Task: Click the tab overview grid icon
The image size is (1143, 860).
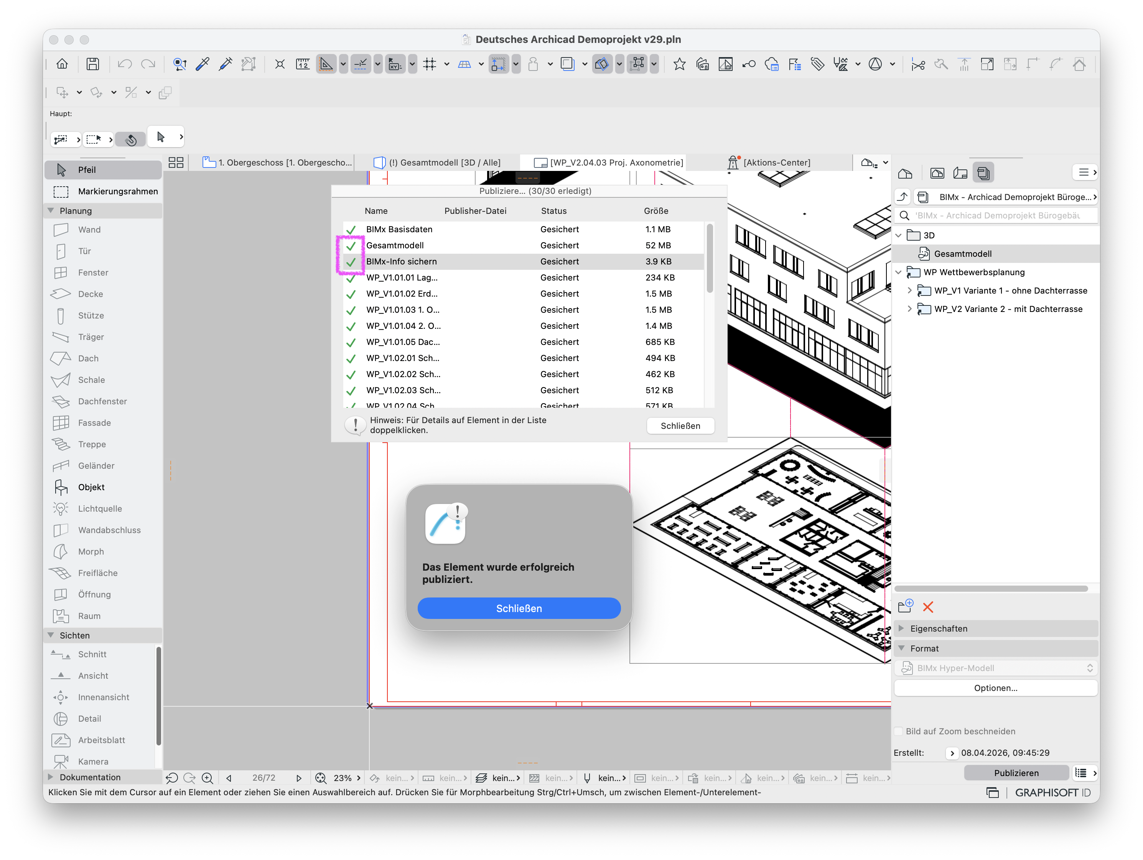Action: (x=176, y=162)
